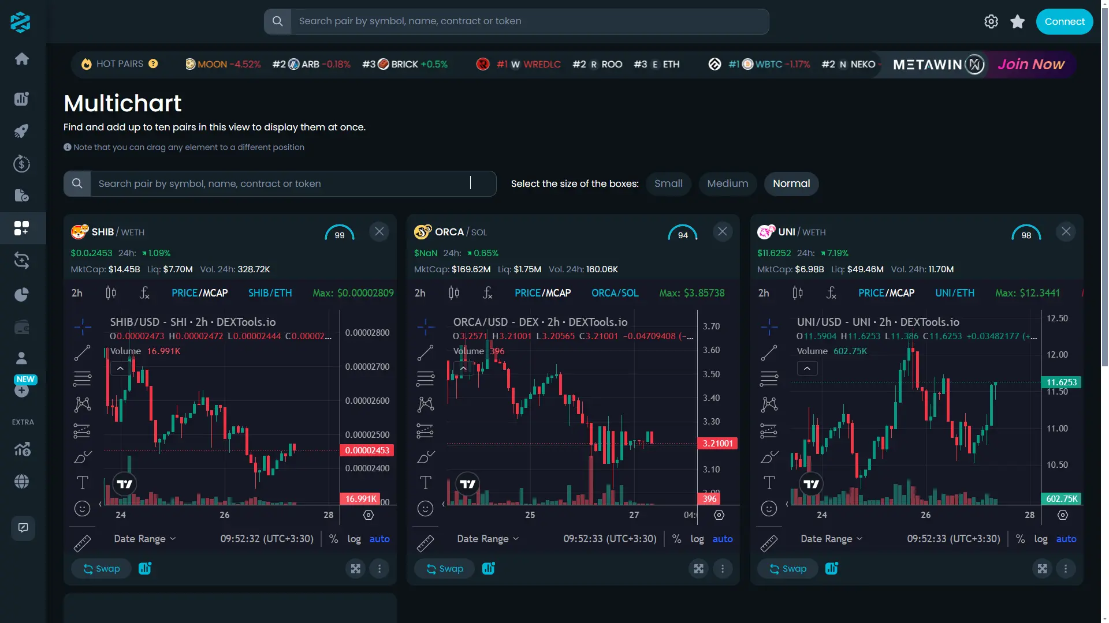Switch PRICE/MCAP on the SHIB chart
This screenshot has width=1109, height=623.
(200, 293)
